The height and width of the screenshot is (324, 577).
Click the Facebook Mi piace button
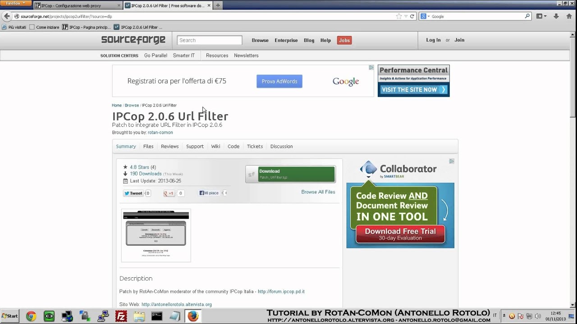[209, 193]
